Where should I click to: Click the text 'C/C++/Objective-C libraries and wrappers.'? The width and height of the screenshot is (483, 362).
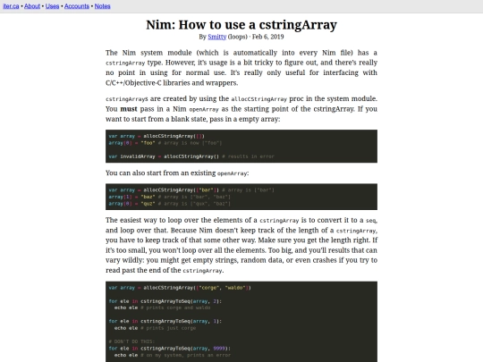[x=172, y=83]
